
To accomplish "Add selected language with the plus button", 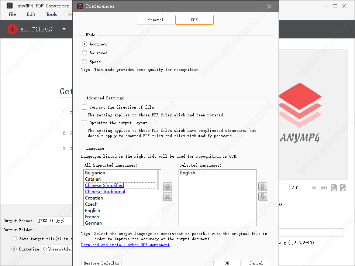I will tap(168, 187).
